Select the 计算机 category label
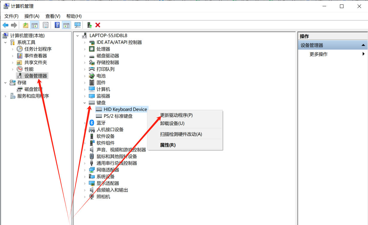The width and height of the screenshot is (368, 225). [x=103, y=89]
